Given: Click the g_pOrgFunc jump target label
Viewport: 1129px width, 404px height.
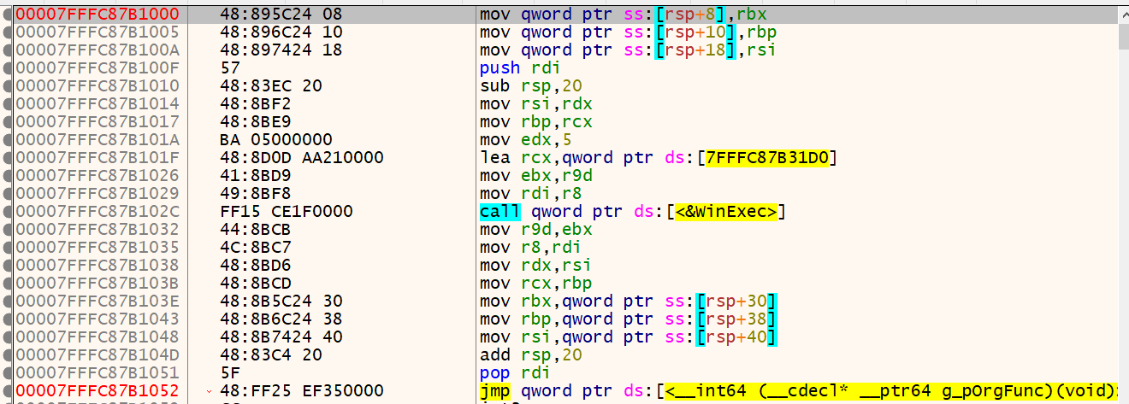Looking at the screenshot, I should coord(891,391).
